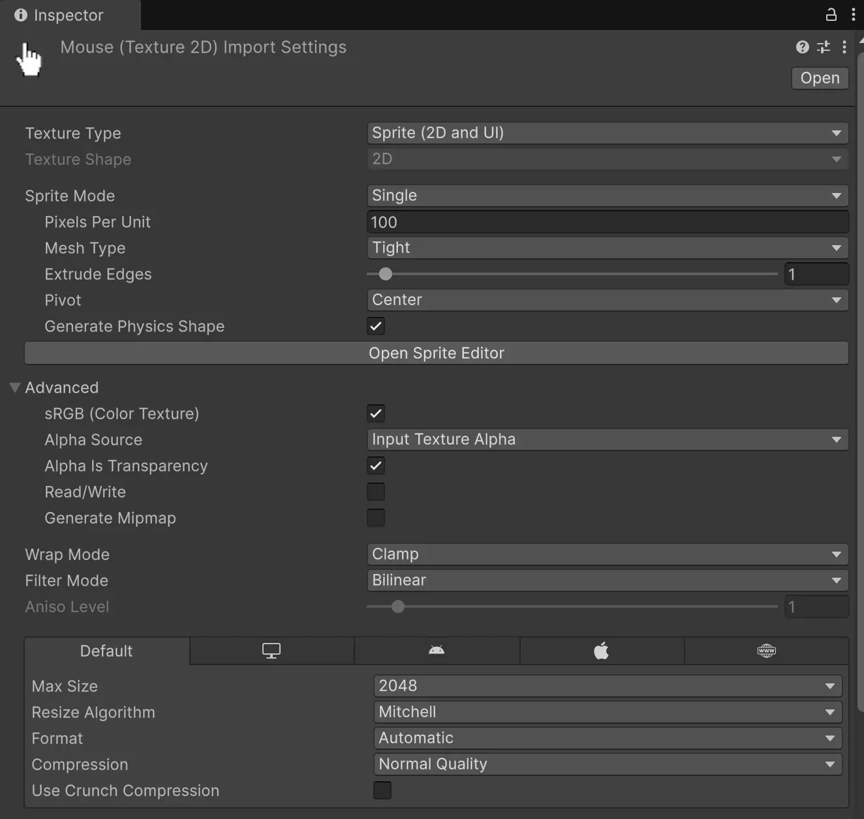Click the 'Read/Write' label
The image size is (864, 819).
[x=85, y=492]
